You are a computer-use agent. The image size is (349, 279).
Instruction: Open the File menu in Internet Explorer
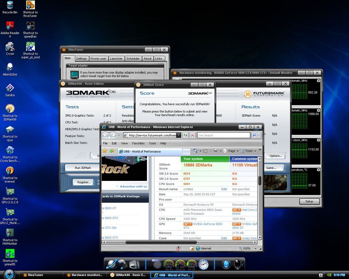[105, 143]
